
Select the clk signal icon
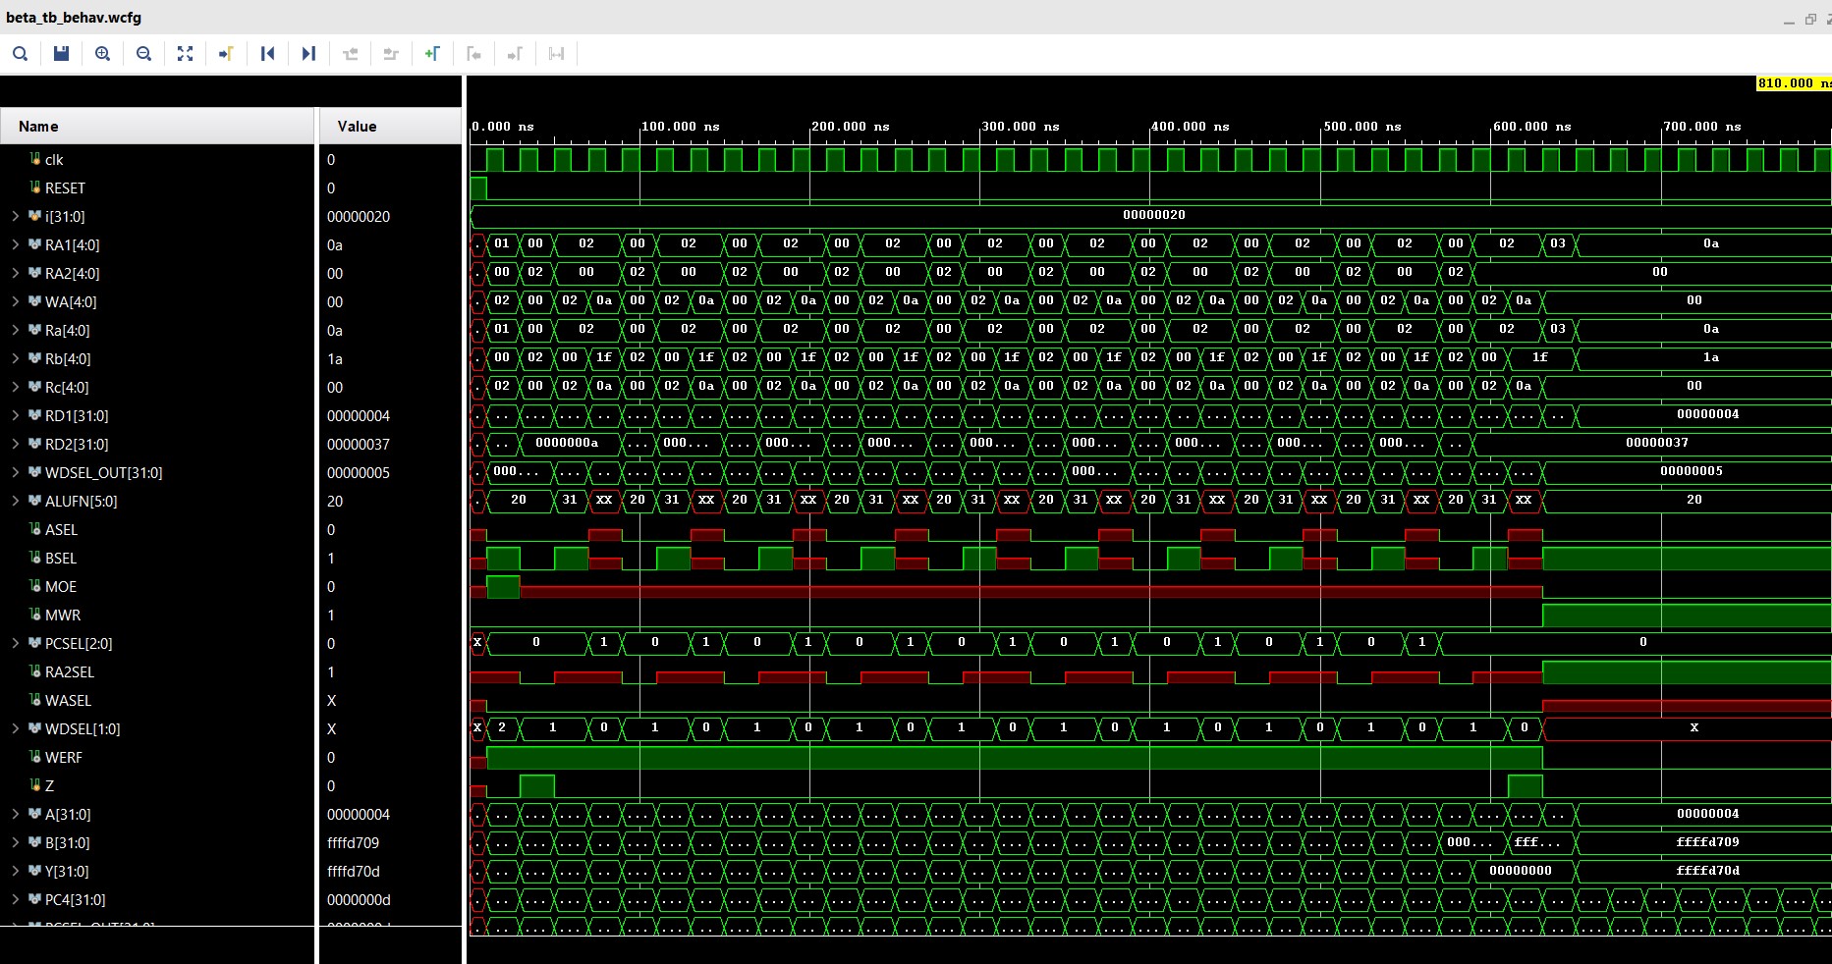(35, 159)
